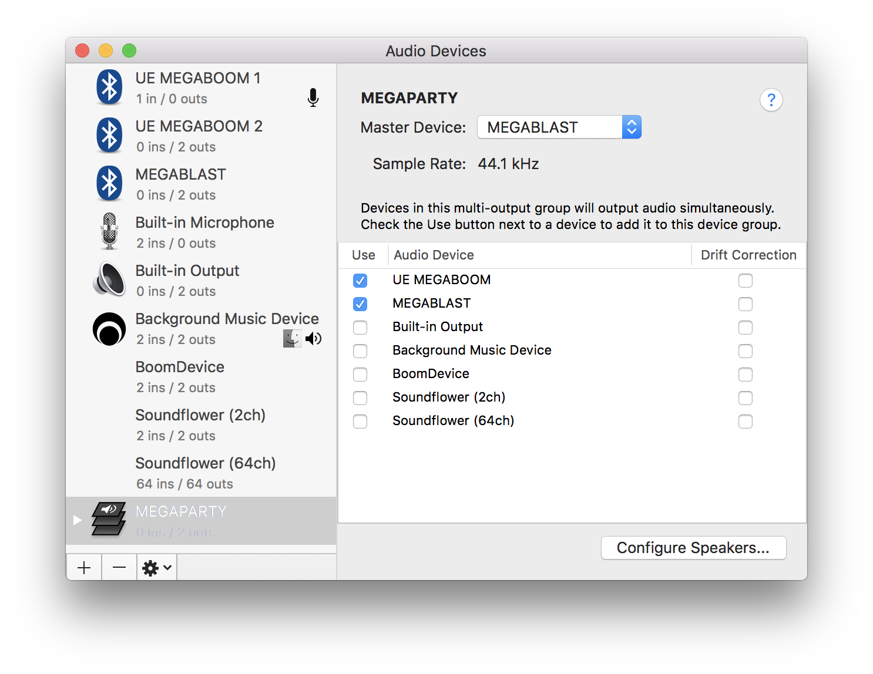
Task: Select Soundflower (64ch) in the sidebar
Action: click(201, 473)
